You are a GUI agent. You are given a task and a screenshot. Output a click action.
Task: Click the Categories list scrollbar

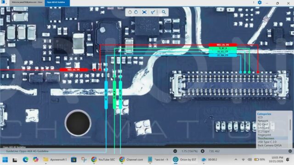(290, 125)
